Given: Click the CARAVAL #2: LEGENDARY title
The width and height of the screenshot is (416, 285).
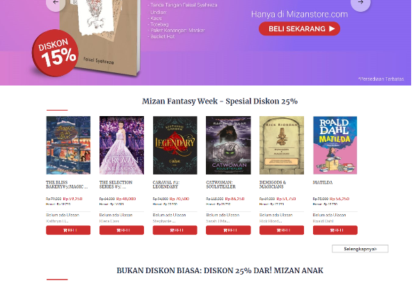Looking at the screenshot, I should point(166,184).
